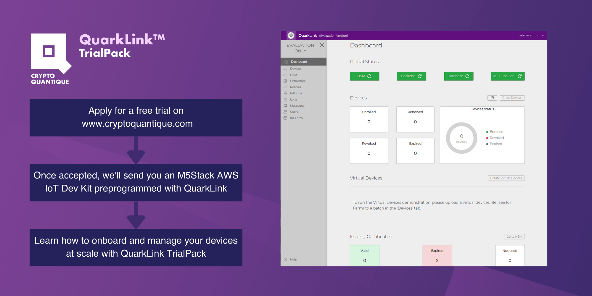Click the Global Status section heading
Image resolution: width=592 pixels, height=296 pixels.
coord(364,62)
